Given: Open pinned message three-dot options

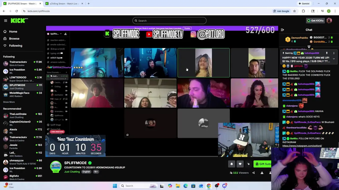Looking at the screenshot, I should [334, 53].
